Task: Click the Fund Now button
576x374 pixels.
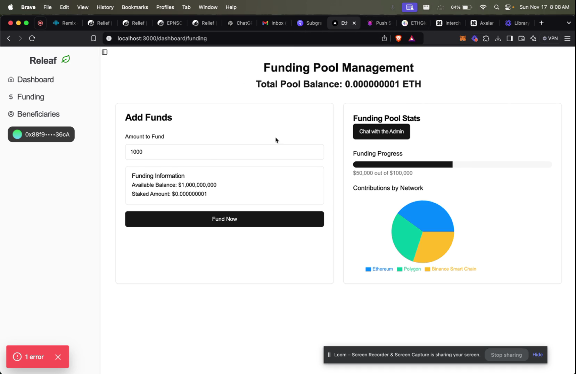Action: click(224, 219)
